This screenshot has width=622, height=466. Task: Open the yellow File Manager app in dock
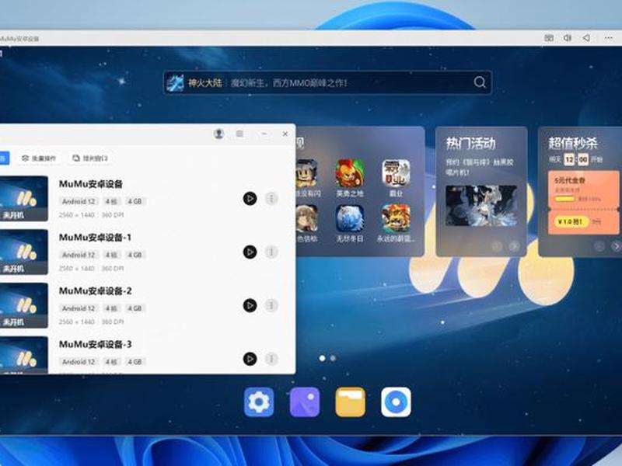pyautogui.click(x=351, y=402)
